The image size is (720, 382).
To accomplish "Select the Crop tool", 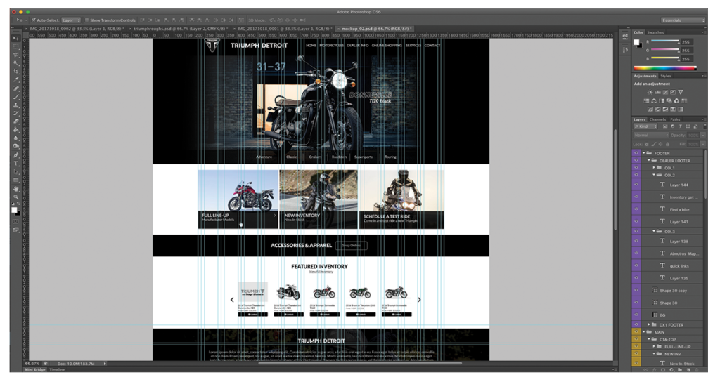I will tap(16, 71).
